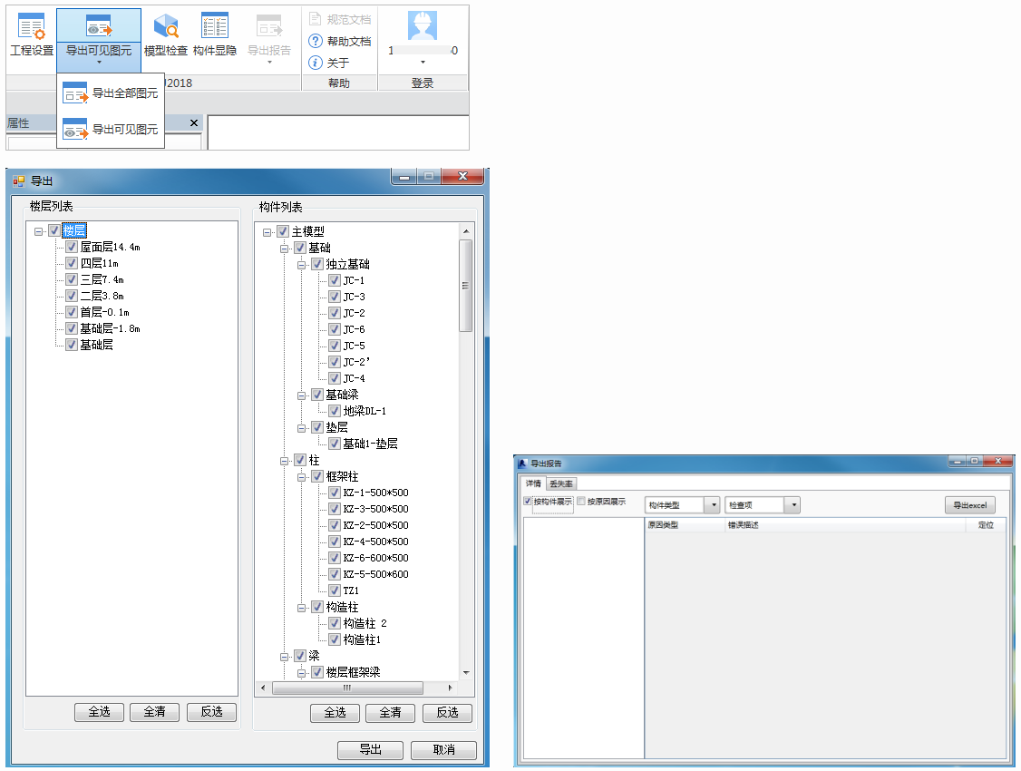The height and width of the screenshot is (771, 1021).
Task: Select the 构造柱1 tree label
Action: point(362,639)
